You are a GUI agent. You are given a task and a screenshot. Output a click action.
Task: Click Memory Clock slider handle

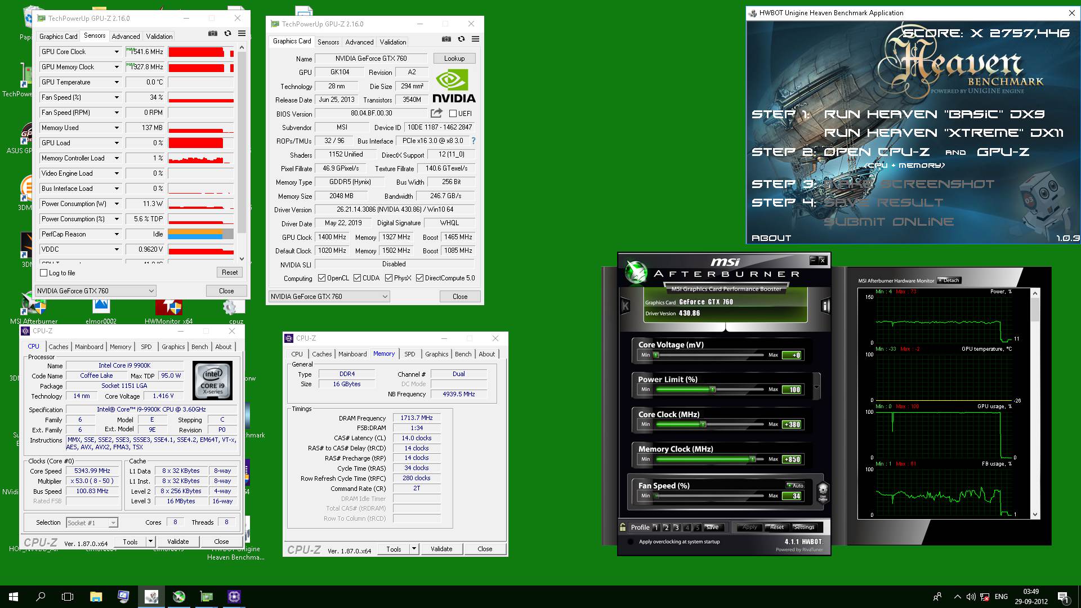tap(752, 459)
